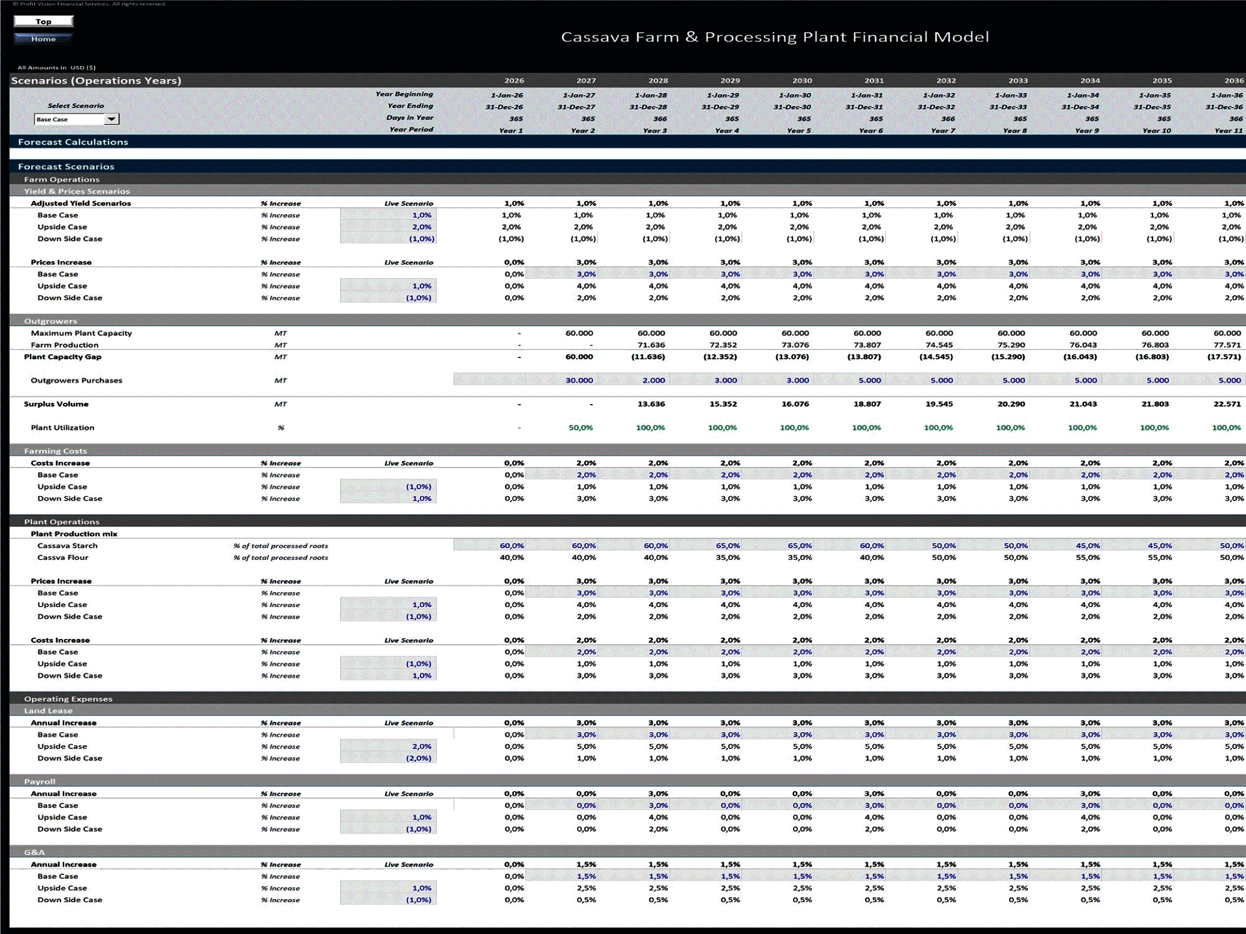Click Farming Costs Upside Case (1,0%) input
The height and width of the screenshot is (934, 1246).
point(388,487)
